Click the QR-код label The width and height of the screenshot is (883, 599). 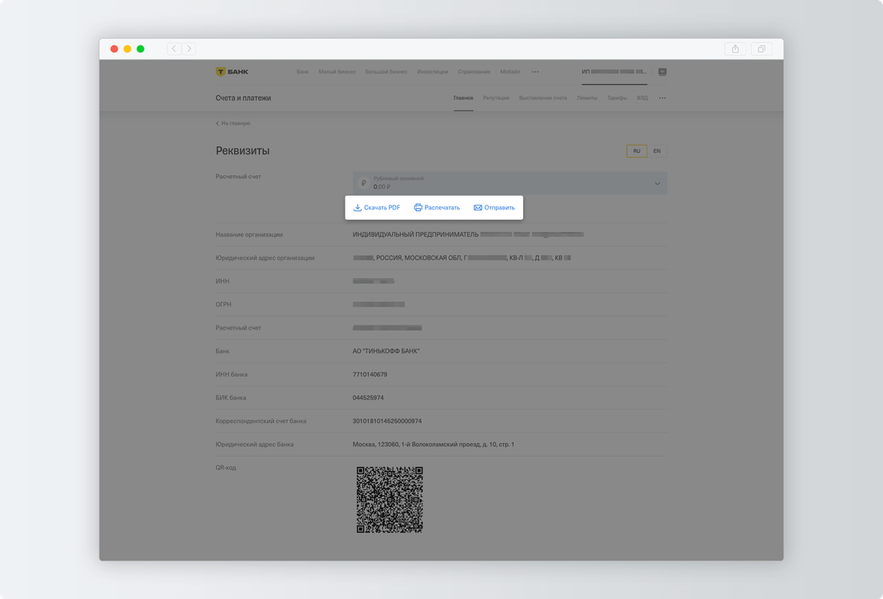tap(226, 468)
